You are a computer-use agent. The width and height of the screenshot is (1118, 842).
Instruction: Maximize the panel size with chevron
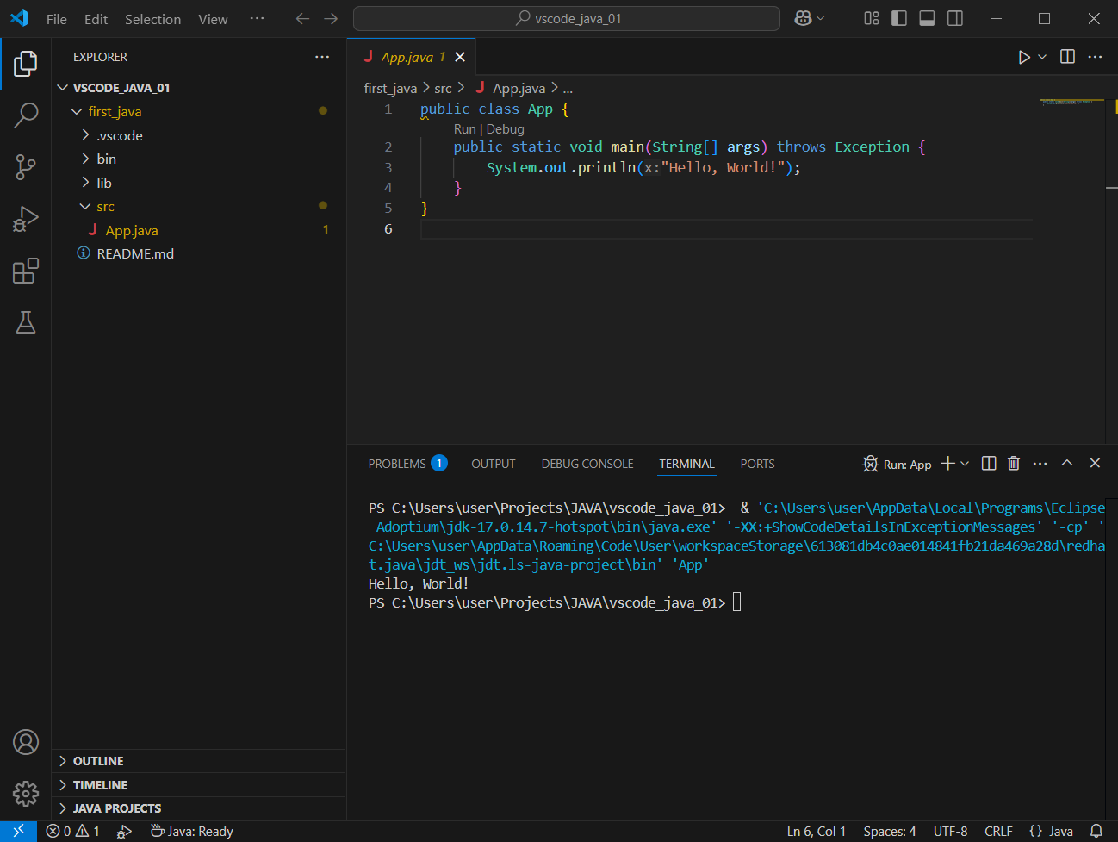[x=1067, y=463]
